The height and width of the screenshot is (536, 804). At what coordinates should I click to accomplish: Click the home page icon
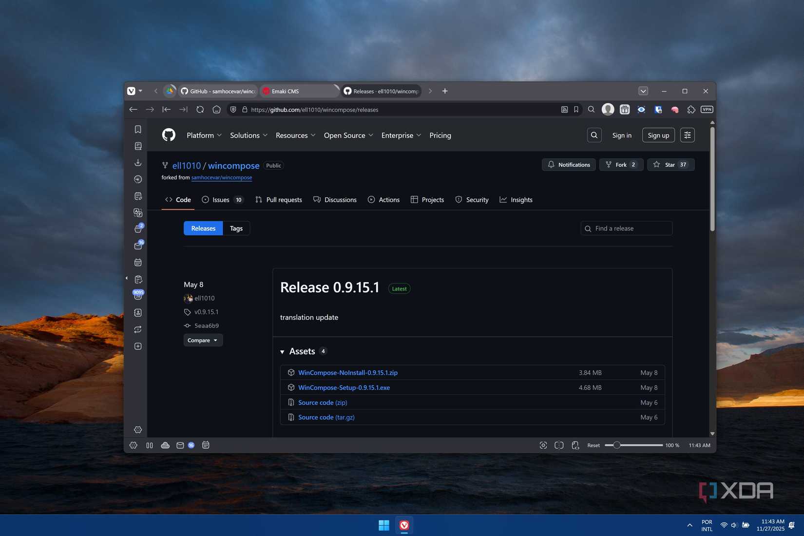[x=216, y=110]
